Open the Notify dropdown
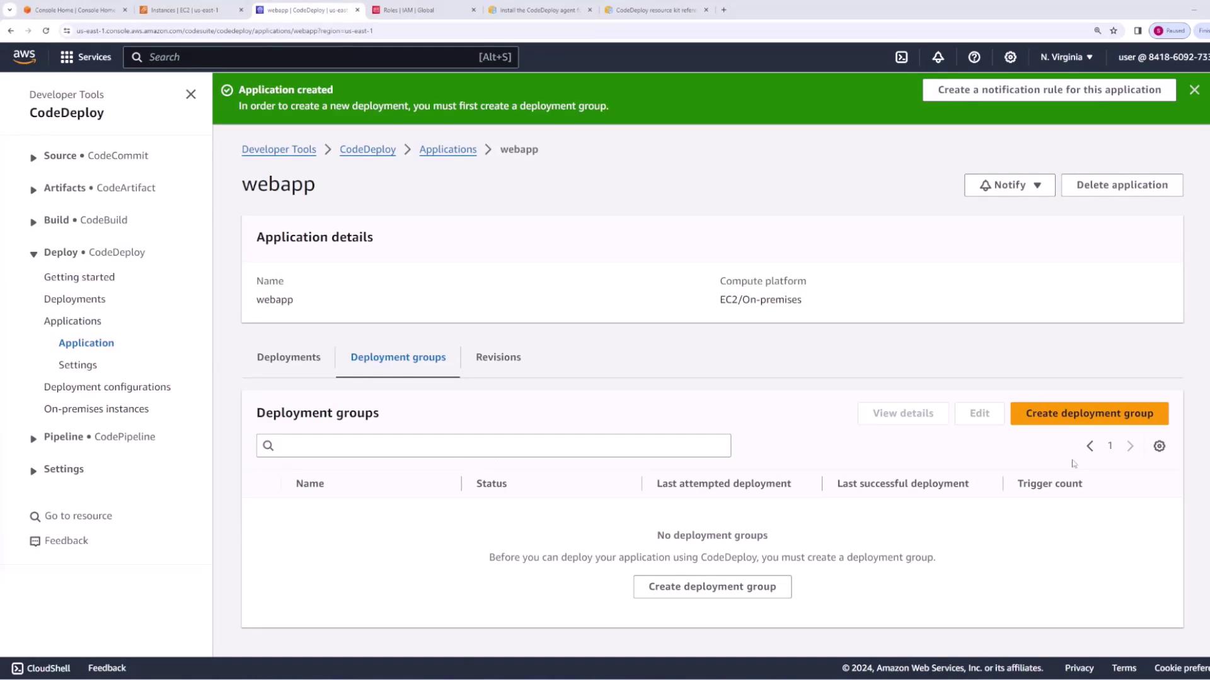The image size is (1210, 680). (1009, 185)
